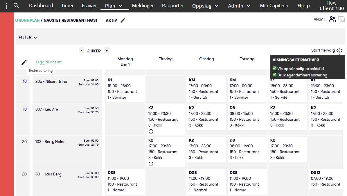Screen dimensions: 347x196
Task: Click the Ansatt people icon
Action: pos(332,19)
